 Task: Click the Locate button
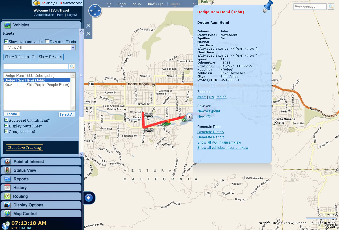12,114
